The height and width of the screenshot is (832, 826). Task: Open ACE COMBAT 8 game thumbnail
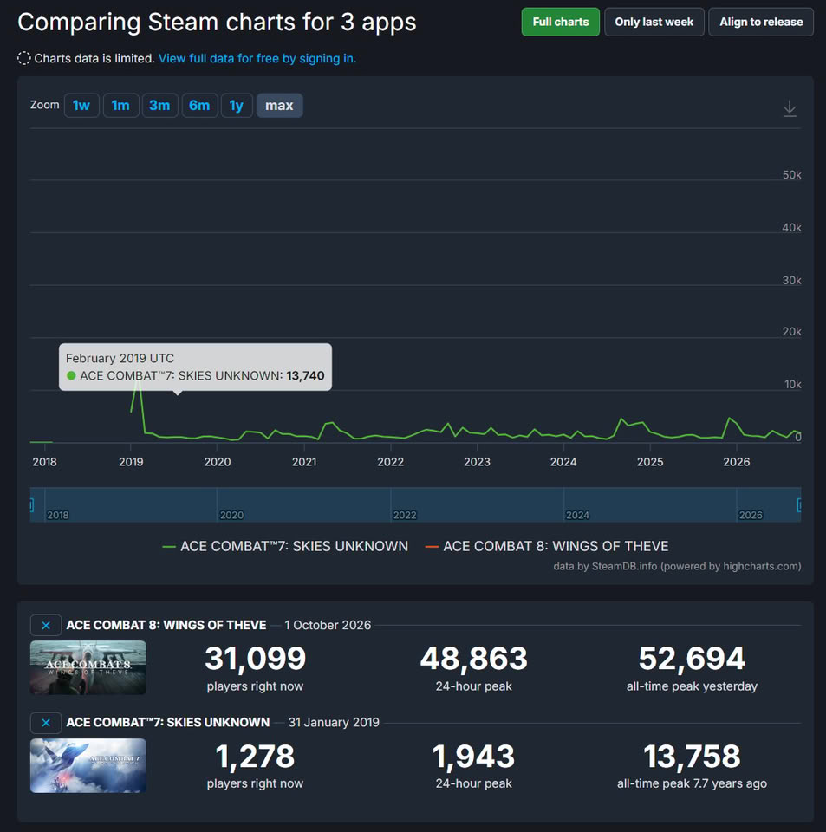(x=88, y=667)
